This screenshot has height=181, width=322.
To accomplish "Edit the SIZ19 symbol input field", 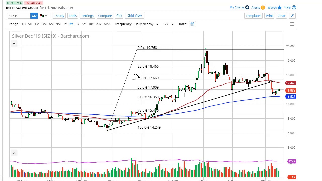I will point(19,16).
